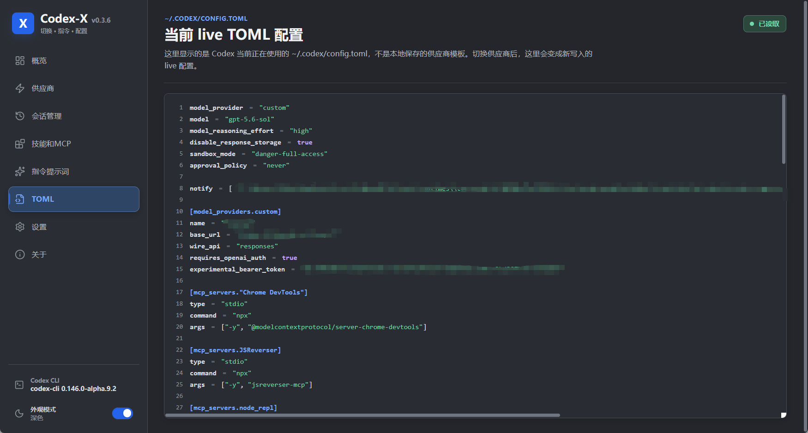
Task: Click the model_reasoning_effort key
Action: click(231, 131)
